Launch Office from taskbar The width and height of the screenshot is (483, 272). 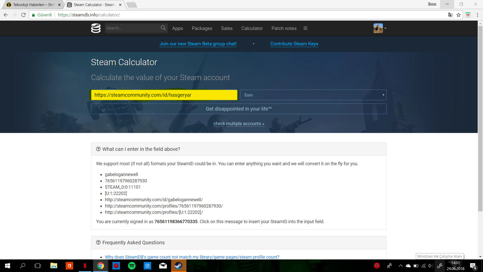pyautogui.click(x=69, y=266)
